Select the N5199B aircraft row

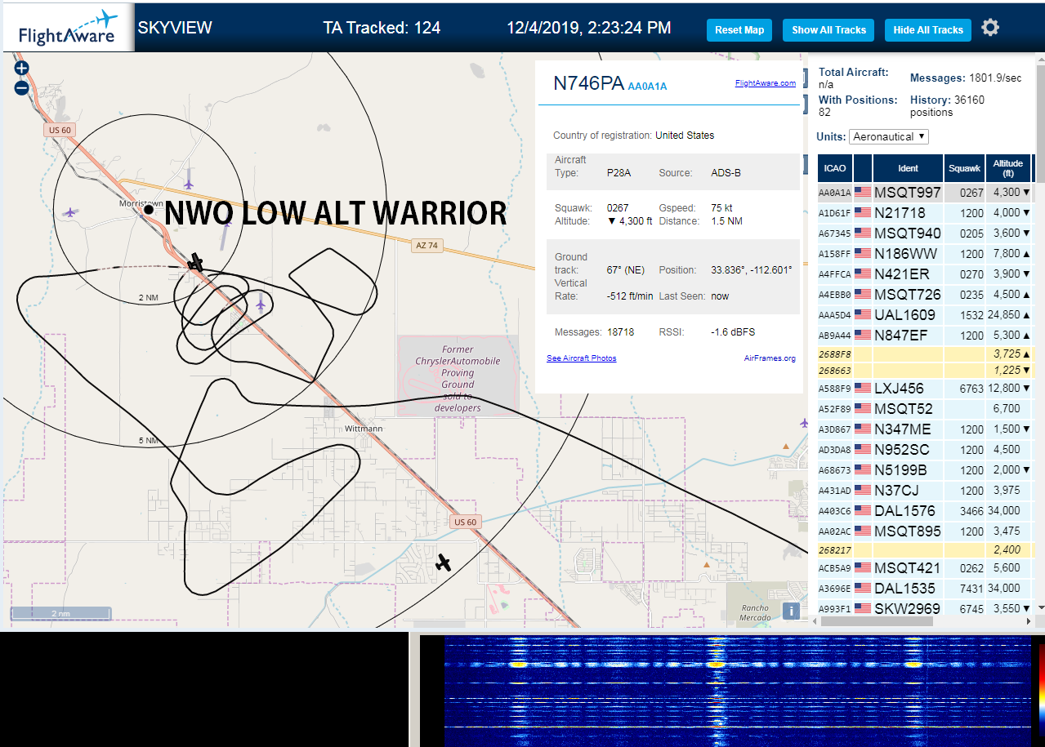(x=925, y=470)
